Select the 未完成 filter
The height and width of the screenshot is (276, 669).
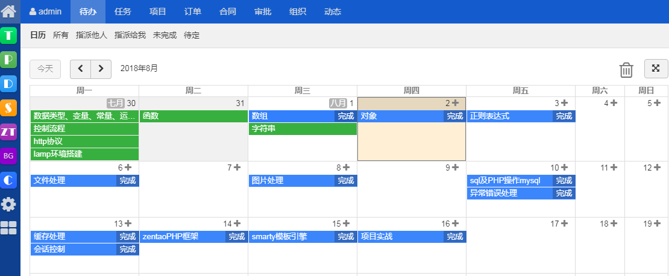[x=165, y=36]
